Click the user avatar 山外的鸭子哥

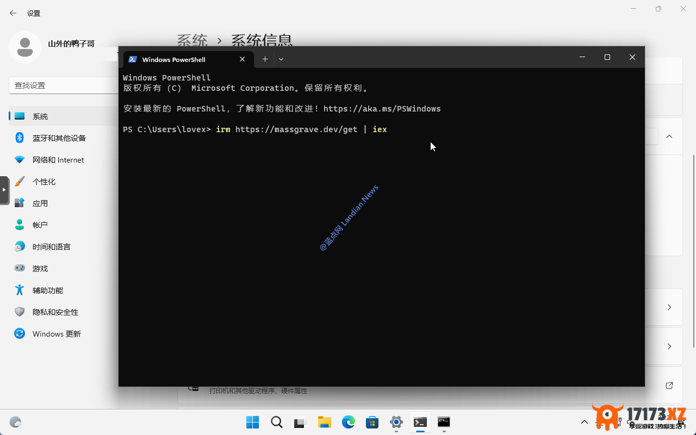point(25,47)
